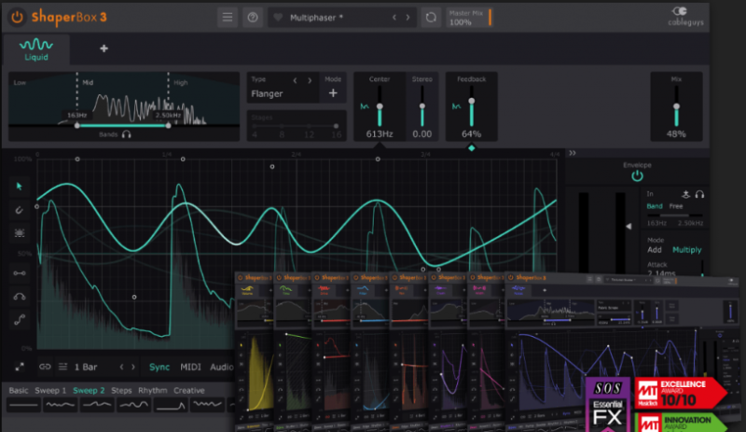Screen dimensions: 746x432
Task: Open the Basic wave presets category
Action: tap(19, 390)
